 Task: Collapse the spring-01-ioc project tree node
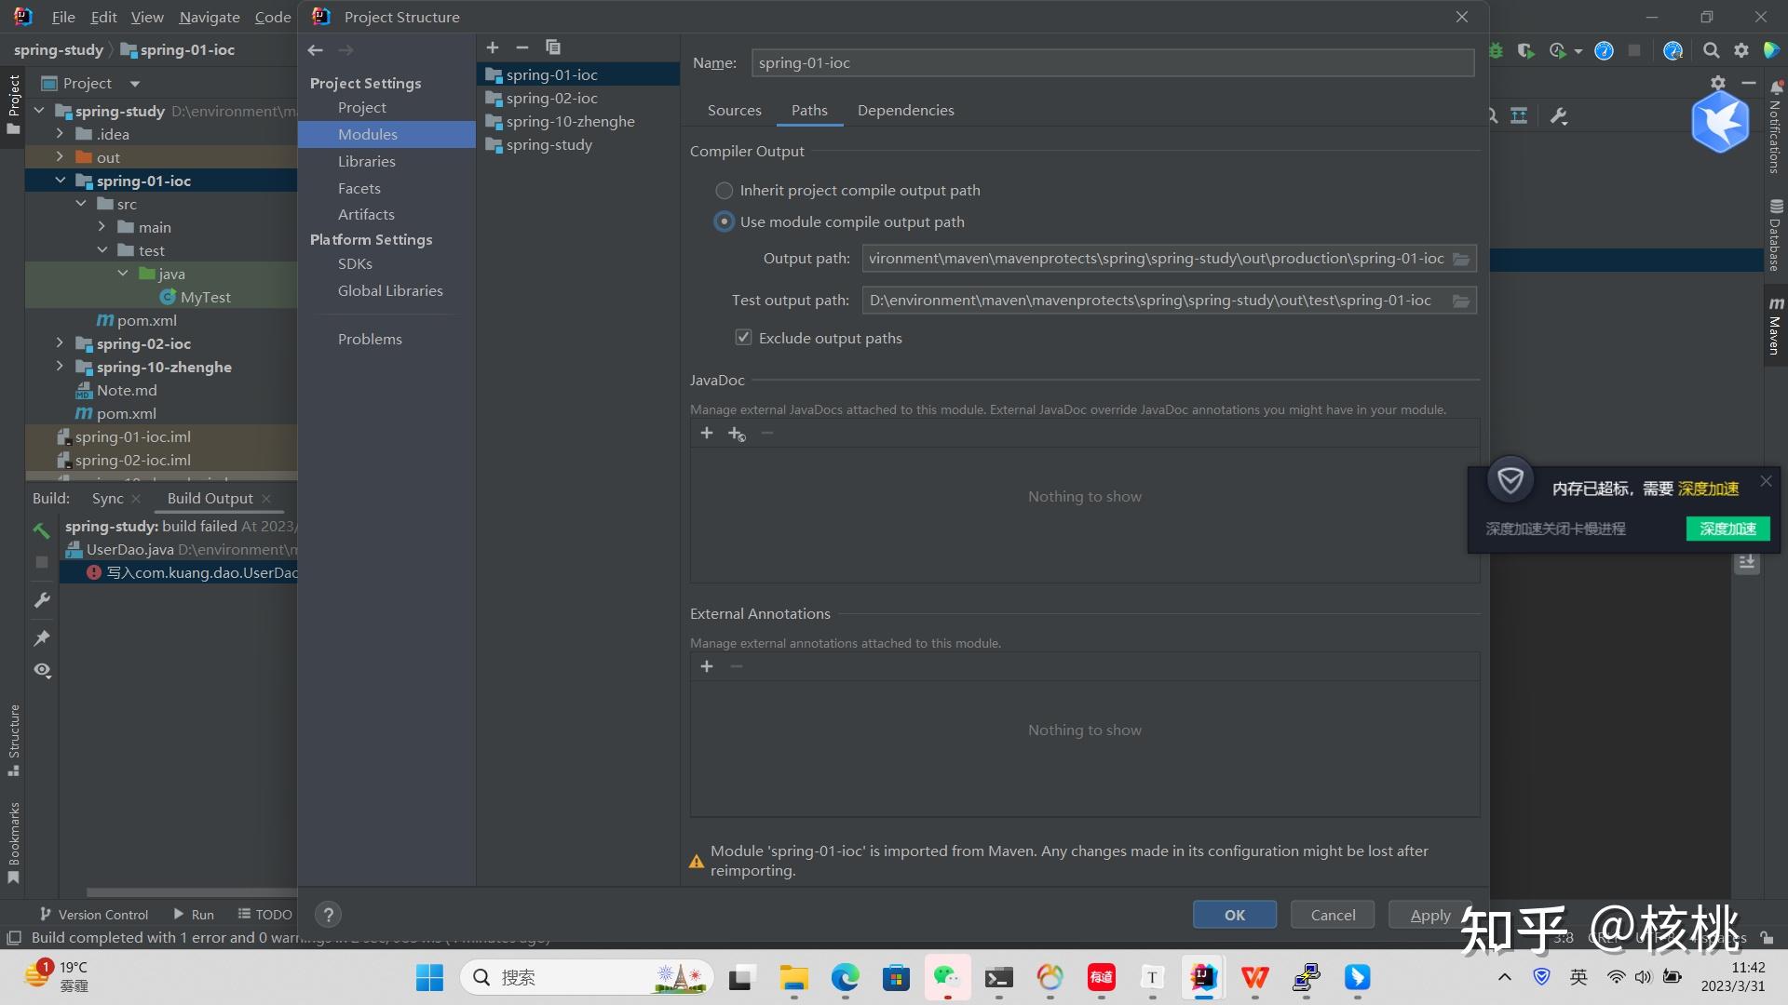point(61,181)
